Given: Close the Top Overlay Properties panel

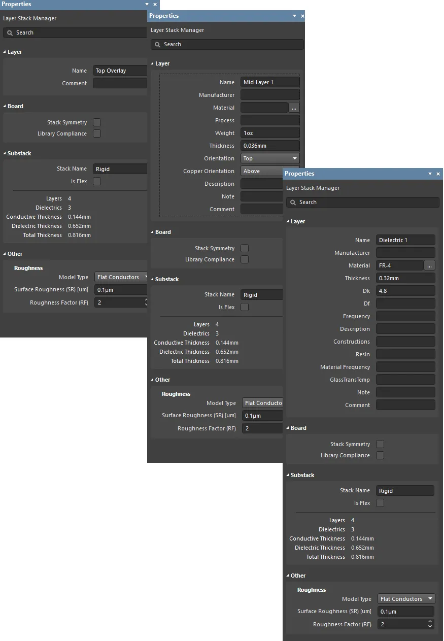Looking at the screenshot, I should pyautogui.click(x=155, y=4).
